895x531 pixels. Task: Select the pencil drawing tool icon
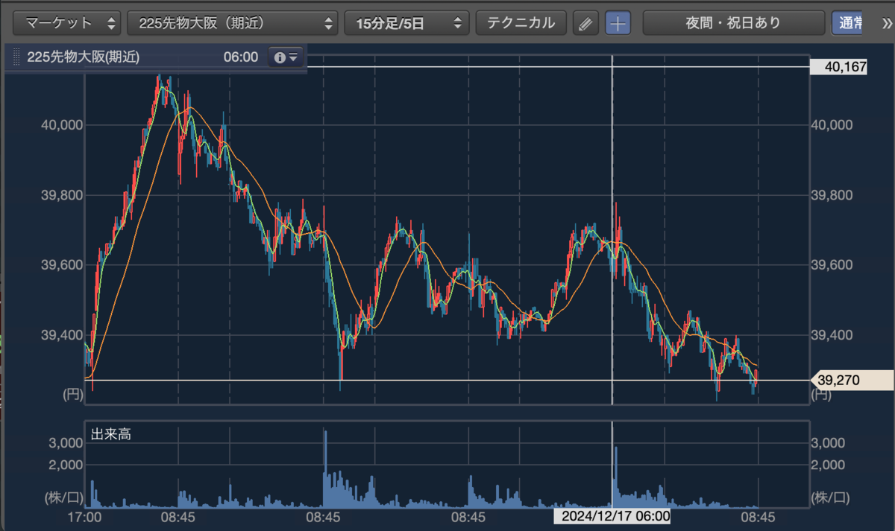585,23
